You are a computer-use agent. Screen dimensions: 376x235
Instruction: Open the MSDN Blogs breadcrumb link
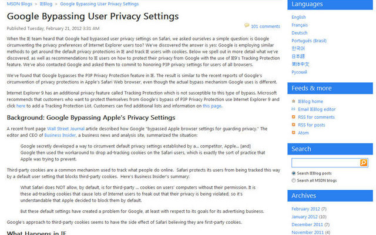[19, 4]
